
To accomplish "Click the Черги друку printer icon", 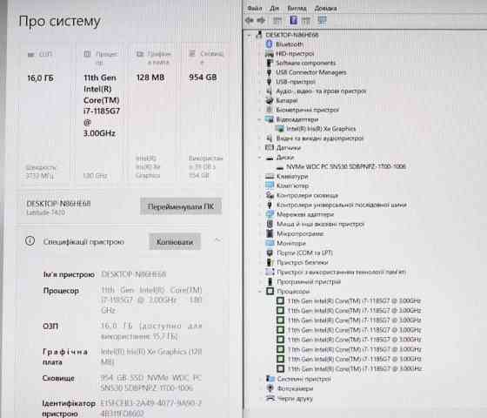I will pos(270,398).
